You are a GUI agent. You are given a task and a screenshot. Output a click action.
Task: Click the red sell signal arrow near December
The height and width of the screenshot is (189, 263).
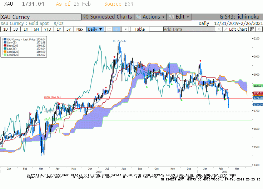200,61
